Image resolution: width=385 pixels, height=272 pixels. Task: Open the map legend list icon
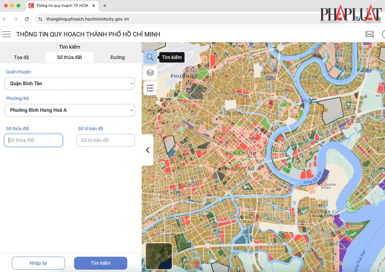pos(150,88)
